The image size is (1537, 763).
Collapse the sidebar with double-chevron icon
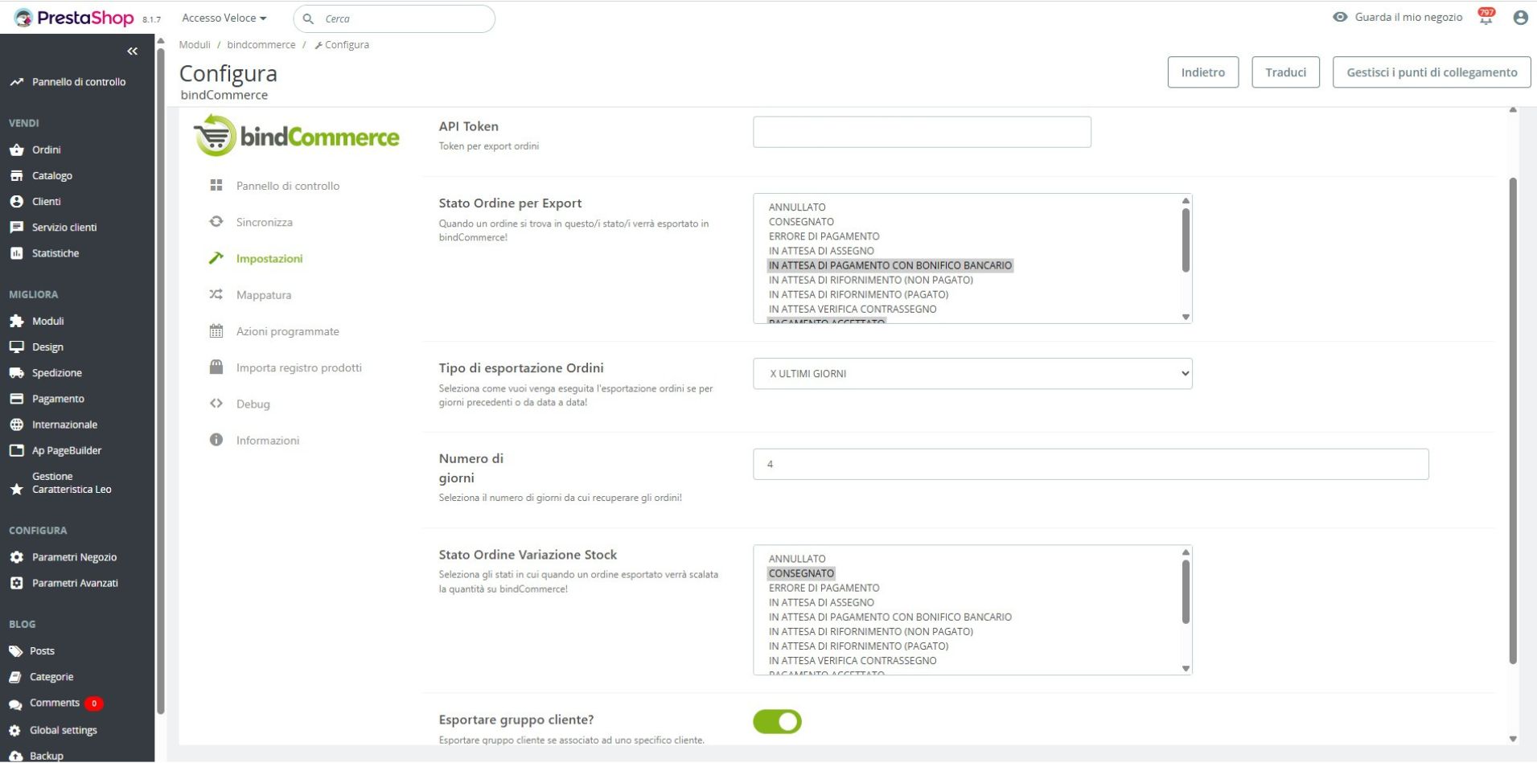pyautogui.click(x=132, y=51)
